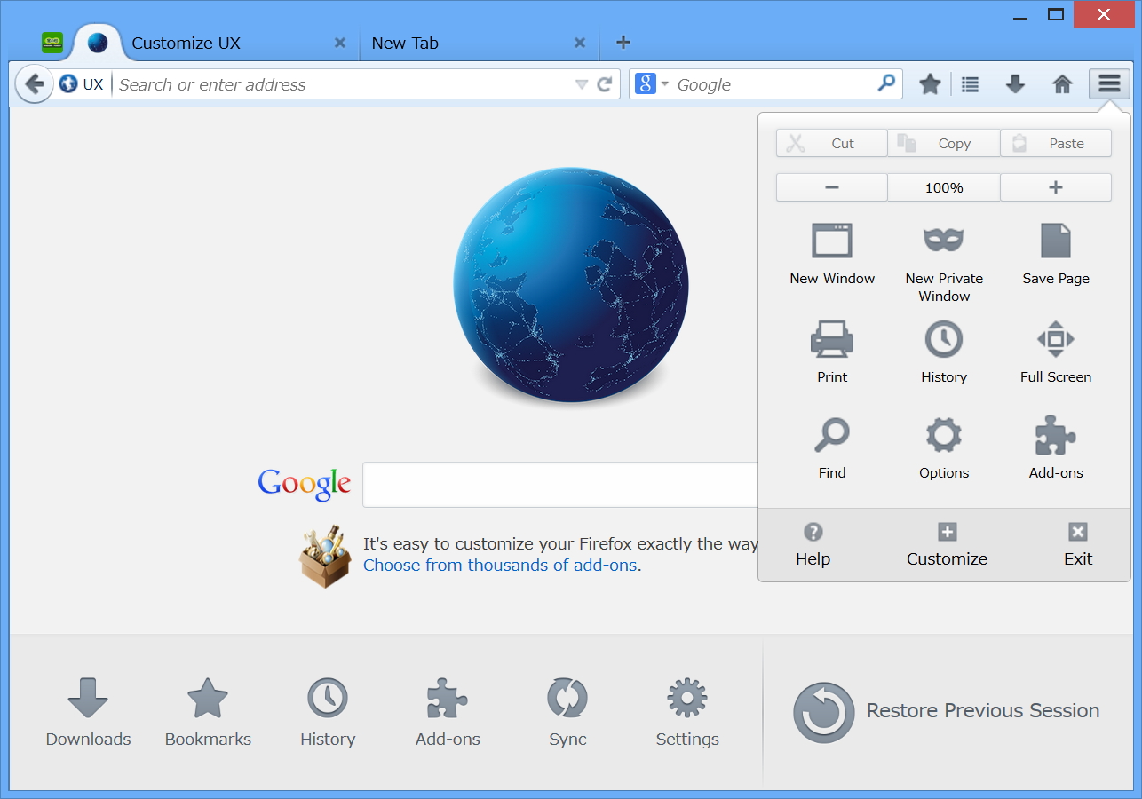Choose Customize in the menu footer
The image size is (1142, 799).
(947, 545)
